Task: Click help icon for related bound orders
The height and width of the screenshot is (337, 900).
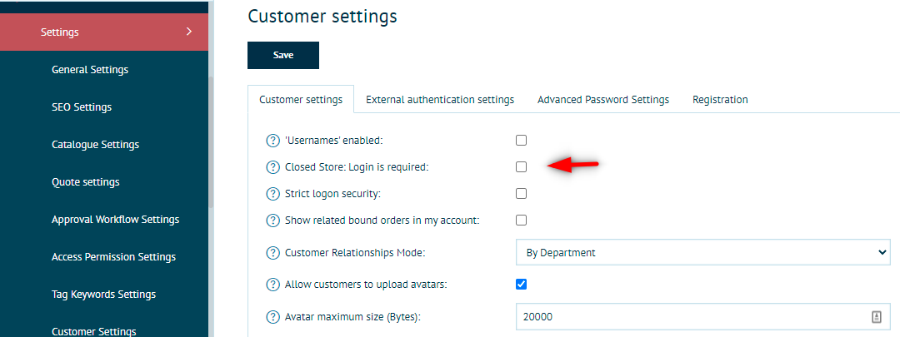Action: tap(272, 221)
